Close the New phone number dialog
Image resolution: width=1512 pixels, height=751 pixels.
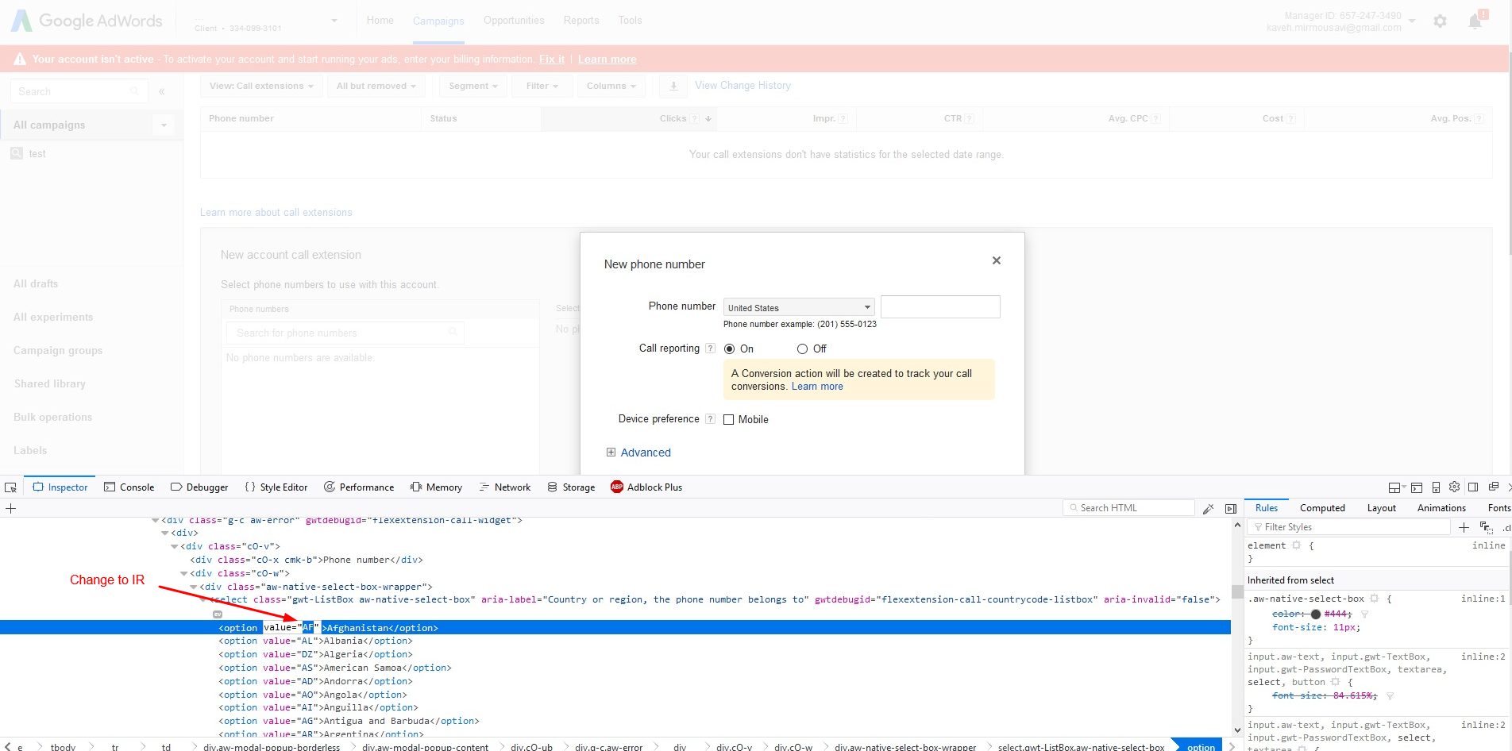[x=997, y=260]
